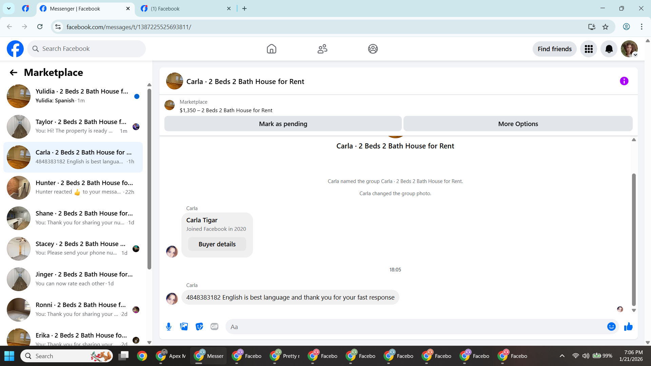Image resolution: width=651 pixels, height=366 pixels.
Task: Attach a photo with the image icon
Action: (184, 327)
